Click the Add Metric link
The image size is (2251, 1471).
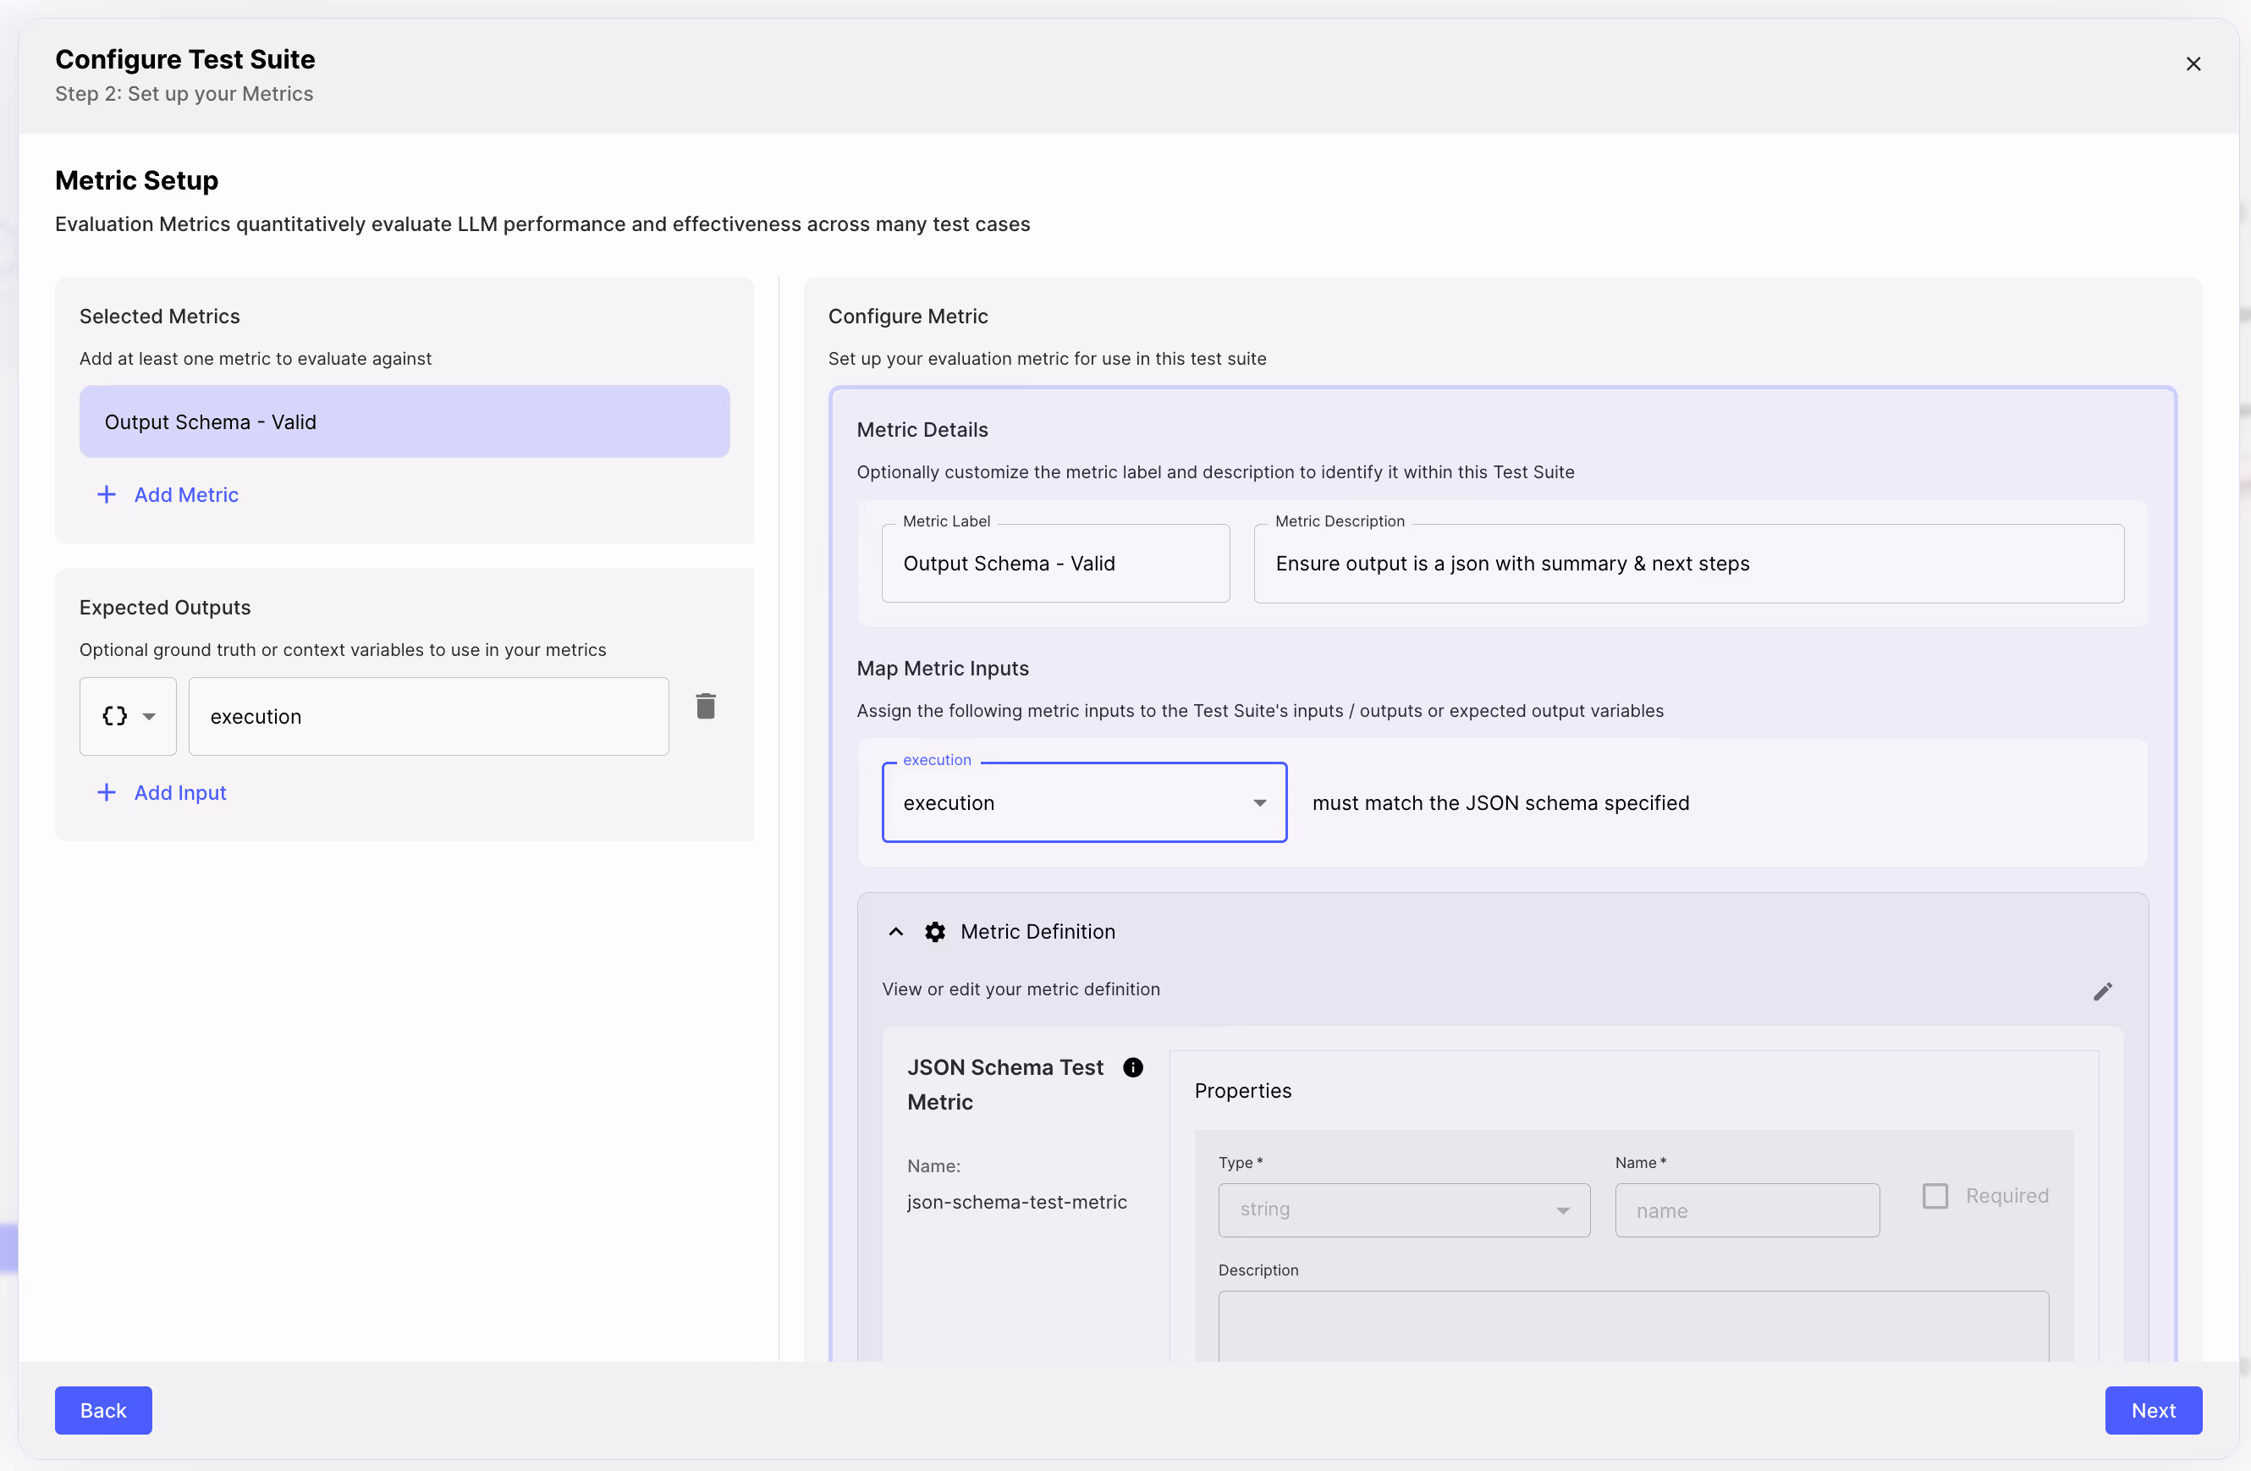(186, 495)
